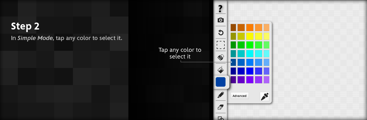Pick the second-darkest green swatch
Screen dimensions: 367x120
(x=241, y=45)
